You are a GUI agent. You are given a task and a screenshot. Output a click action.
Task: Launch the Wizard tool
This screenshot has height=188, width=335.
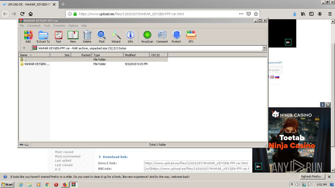click(116, 37)
